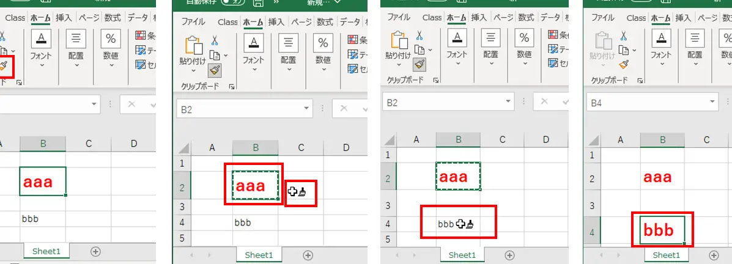Screen dimensions: 732x264
Task: Add new sheet with plus in first panel
Action: [95, 251]
